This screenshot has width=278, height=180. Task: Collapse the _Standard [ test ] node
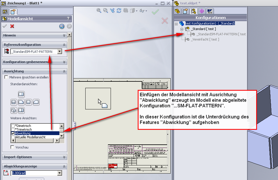coord(182,29)
